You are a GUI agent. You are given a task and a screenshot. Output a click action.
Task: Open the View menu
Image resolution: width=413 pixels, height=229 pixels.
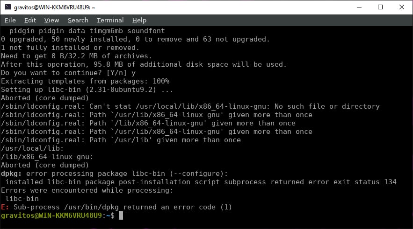tap(51, 20)
